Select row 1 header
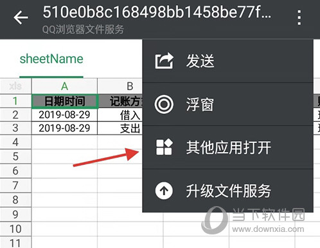Image resolution: width=320 pixels, height=248 pixels. tap(15, 101)
